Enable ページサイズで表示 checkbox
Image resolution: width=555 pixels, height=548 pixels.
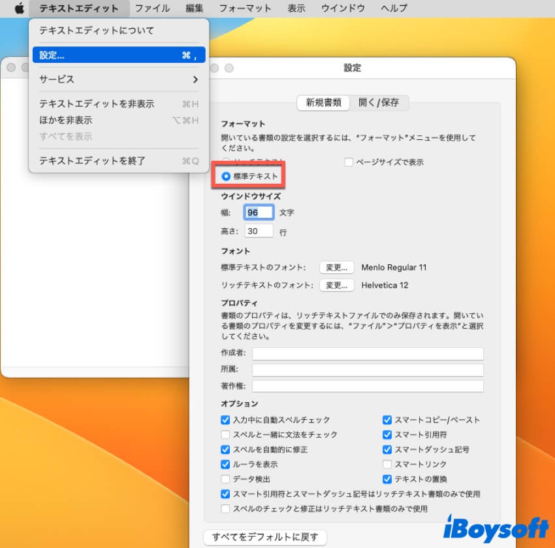click(x=349, y=162)
